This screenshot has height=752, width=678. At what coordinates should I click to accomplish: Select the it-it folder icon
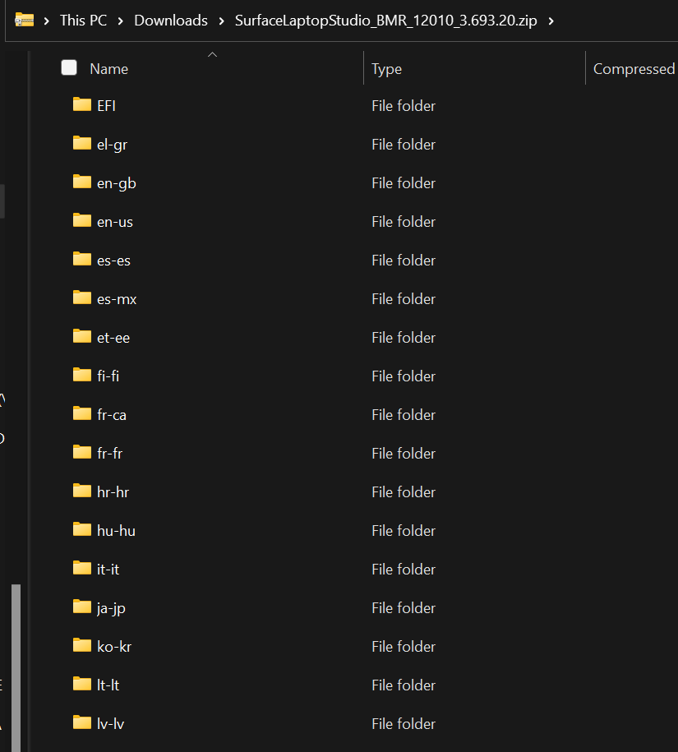coord(82,568)
